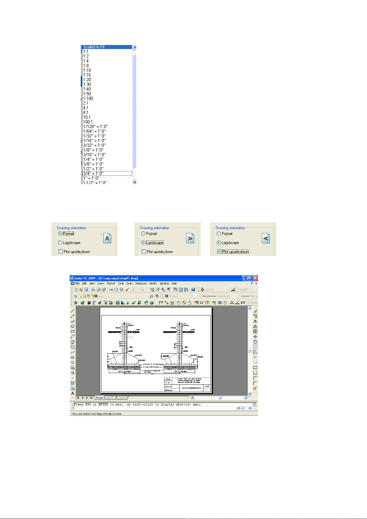Open the Dimension menu
The height and width of the screenshot is (519, 367).
(141, 283)
